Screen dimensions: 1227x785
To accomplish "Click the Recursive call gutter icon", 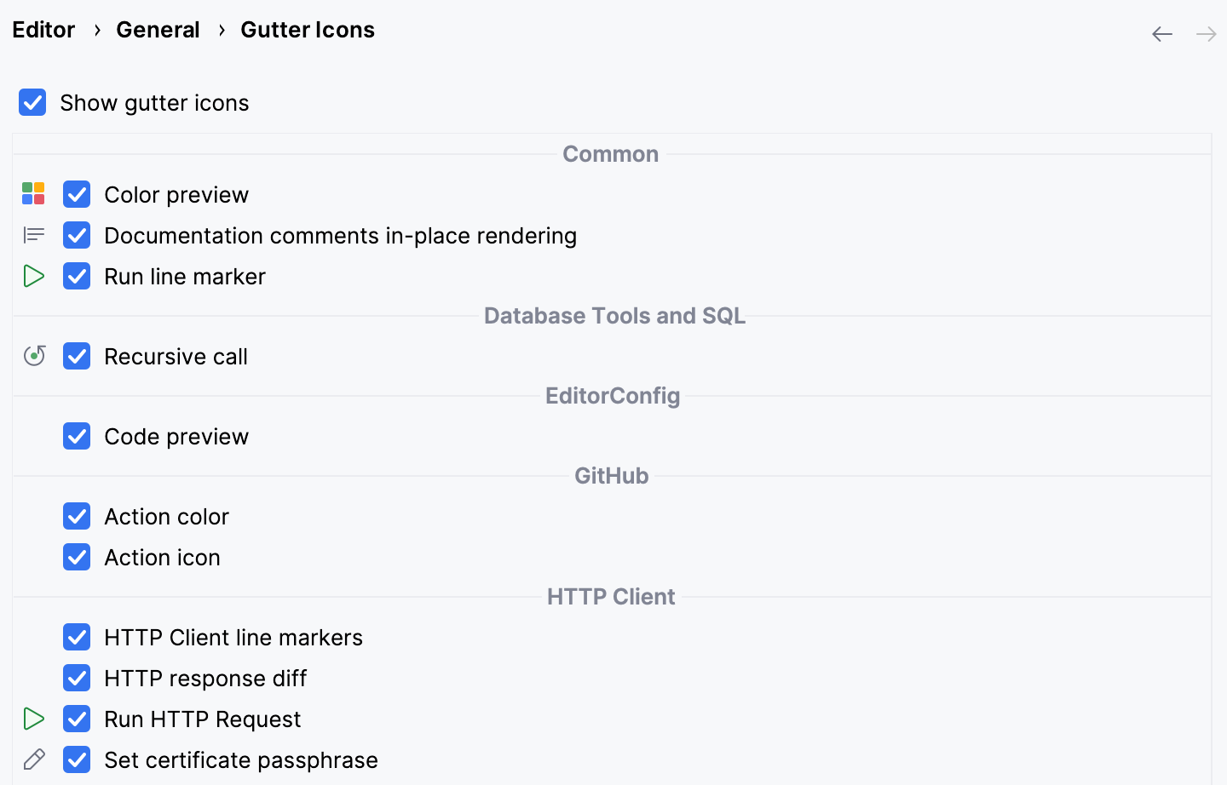I will pyautogui.click(x=33, y=356).
